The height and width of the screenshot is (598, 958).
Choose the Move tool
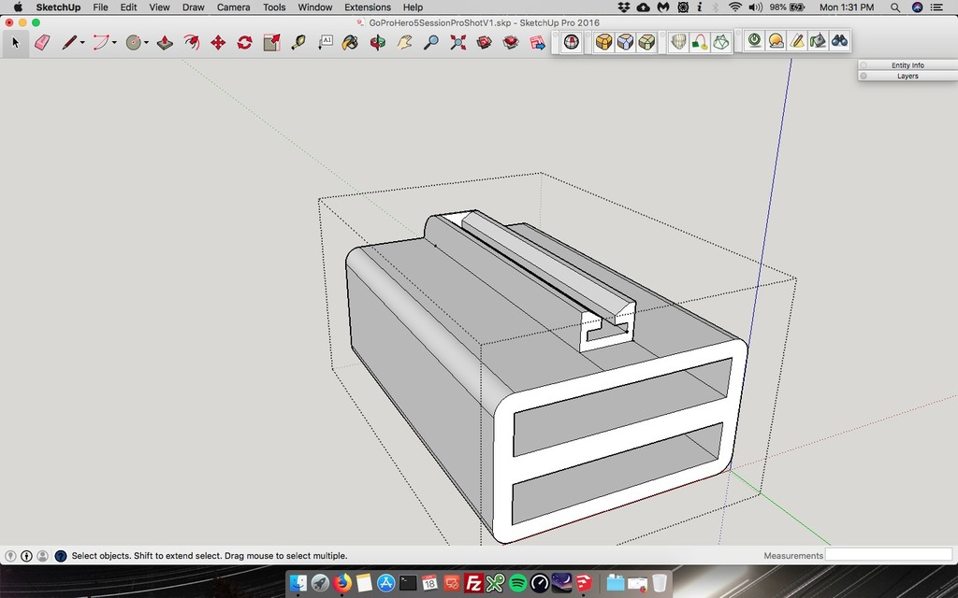pyautogui.click(x=218, y=42)
